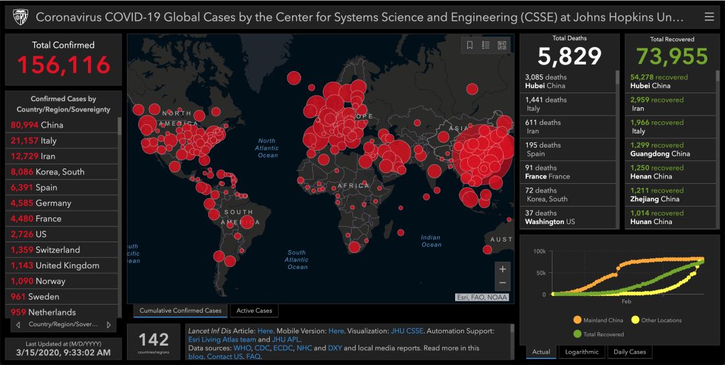725x365 pixels.
Task: Select the 21,157 Italy row
Action: (x=62, y=140)
